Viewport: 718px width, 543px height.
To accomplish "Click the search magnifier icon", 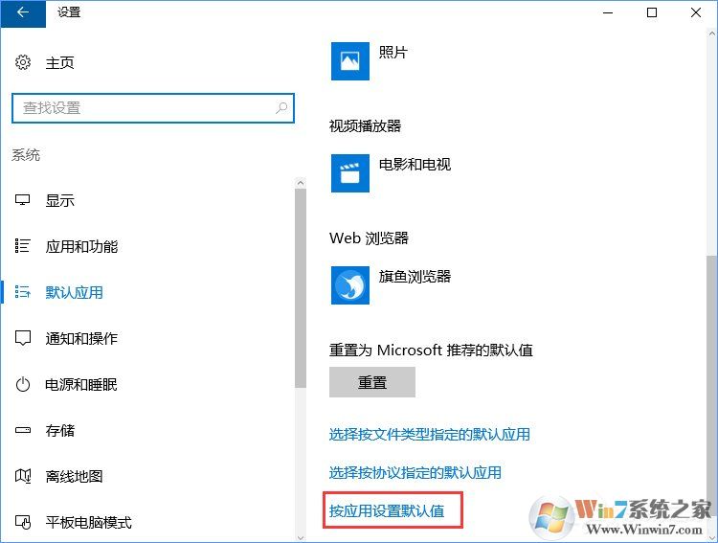I will (281, 108).
